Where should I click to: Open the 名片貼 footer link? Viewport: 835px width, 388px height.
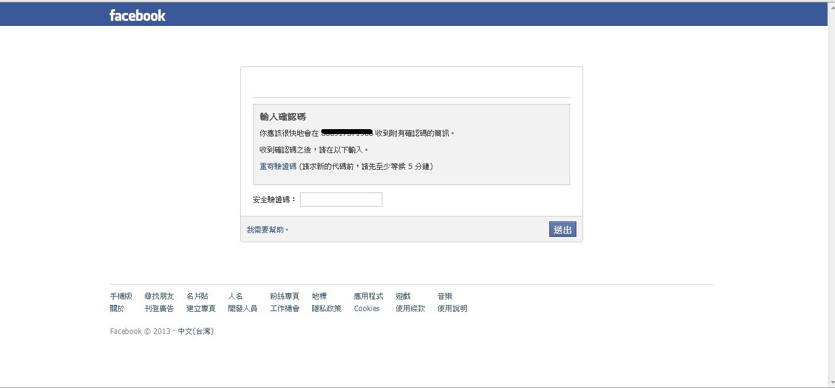pos(197,296)
